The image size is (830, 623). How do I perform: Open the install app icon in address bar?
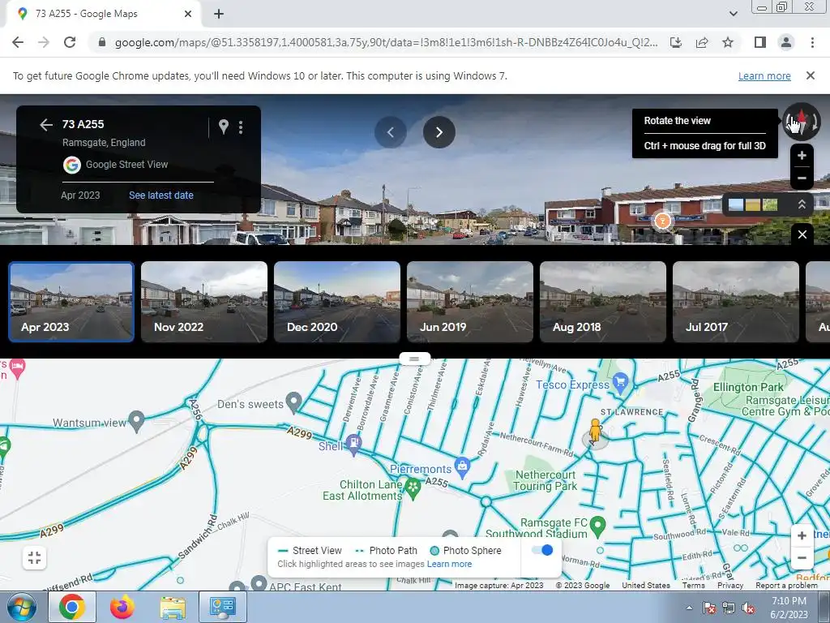pos(676,42)
